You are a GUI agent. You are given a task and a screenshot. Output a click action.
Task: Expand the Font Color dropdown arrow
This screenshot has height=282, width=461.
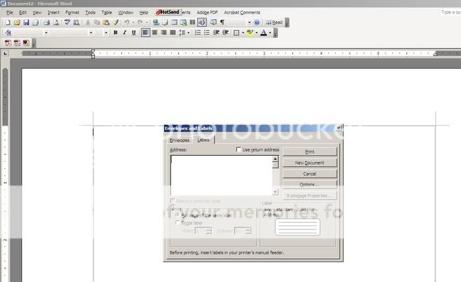pyautogui.click(x=270, y=33)
